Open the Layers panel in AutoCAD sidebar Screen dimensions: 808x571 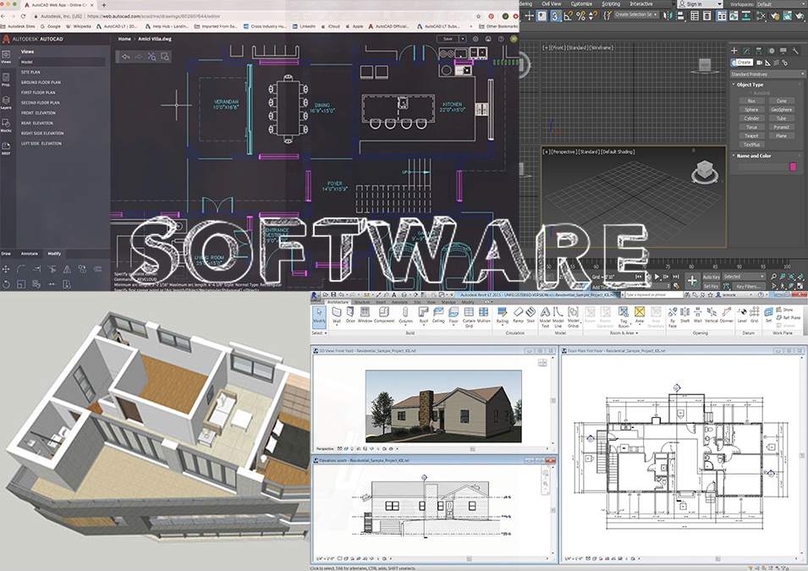[6, 101]
